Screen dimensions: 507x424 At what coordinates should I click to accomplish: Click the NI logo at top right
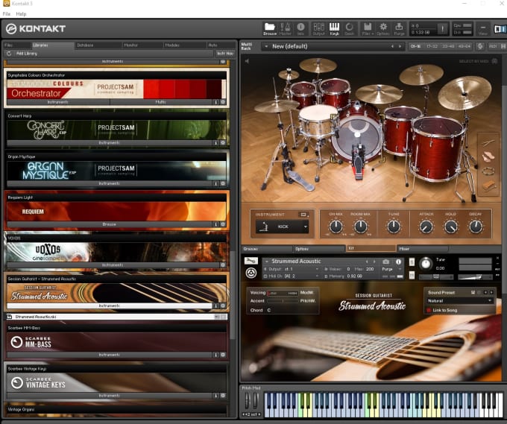(500, 29)
